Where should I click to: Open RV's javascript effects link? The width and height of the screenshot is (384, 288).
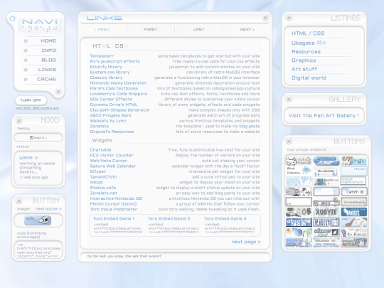[114, 61]
